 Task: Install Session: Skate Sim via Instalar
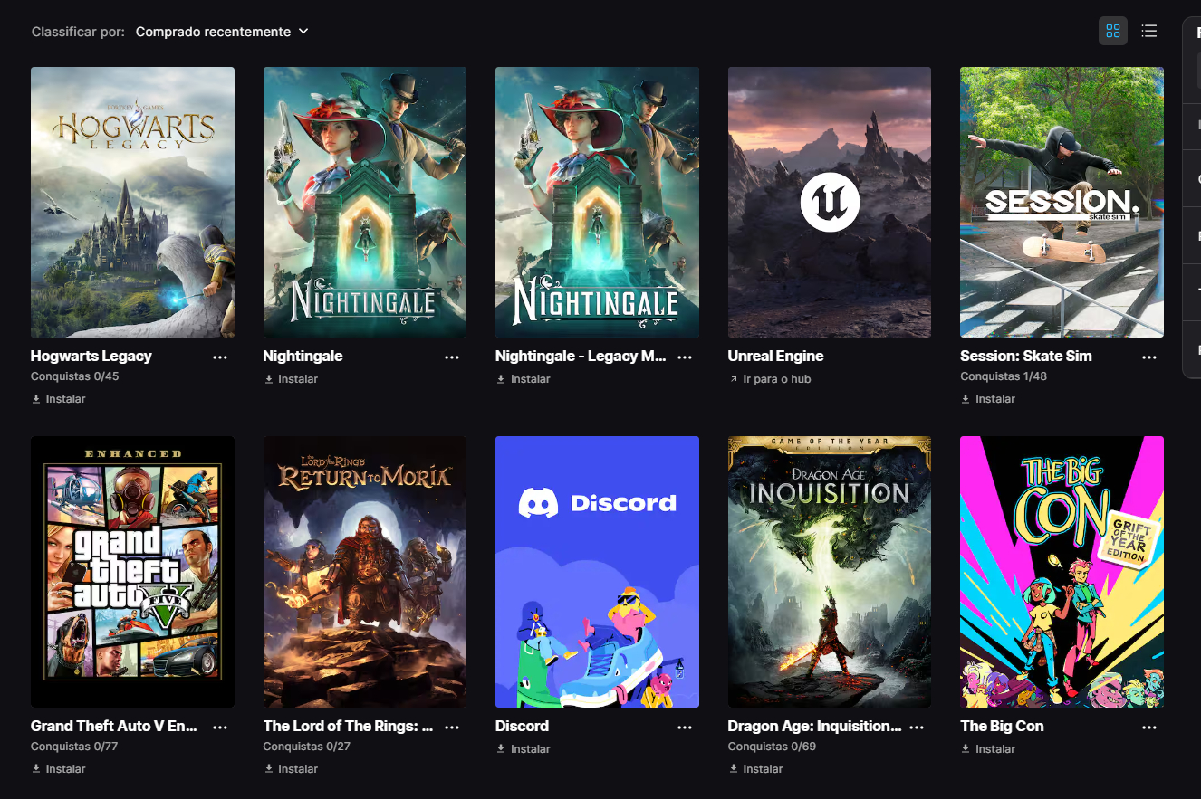988,399
